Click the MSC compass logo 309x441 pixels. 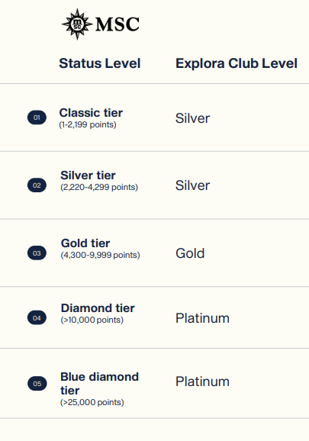click(77, 24)
